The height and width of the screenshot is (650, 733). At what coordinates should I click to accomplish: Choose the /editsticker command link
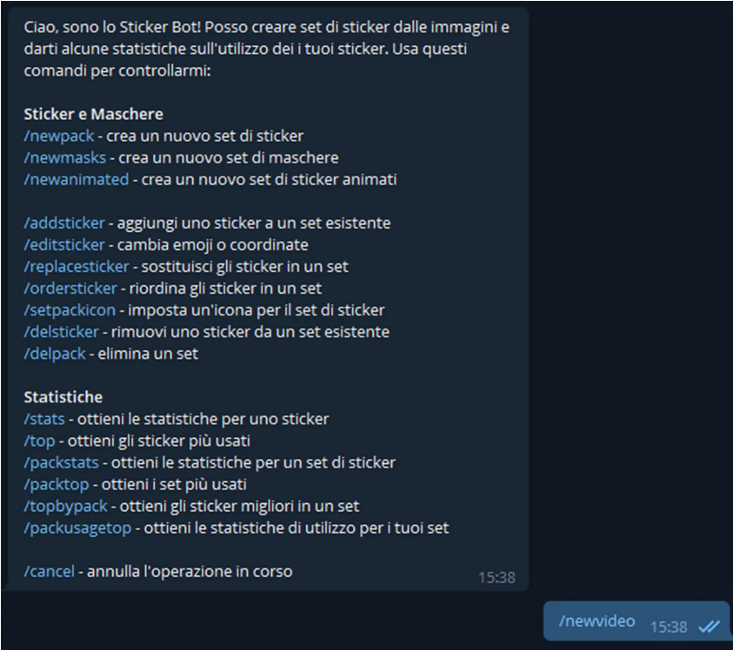[64, 245]
